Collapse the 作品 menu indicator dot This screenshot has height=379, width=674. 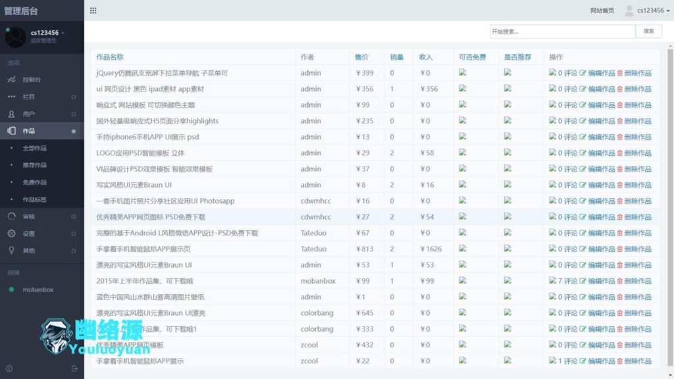point(74,131)
